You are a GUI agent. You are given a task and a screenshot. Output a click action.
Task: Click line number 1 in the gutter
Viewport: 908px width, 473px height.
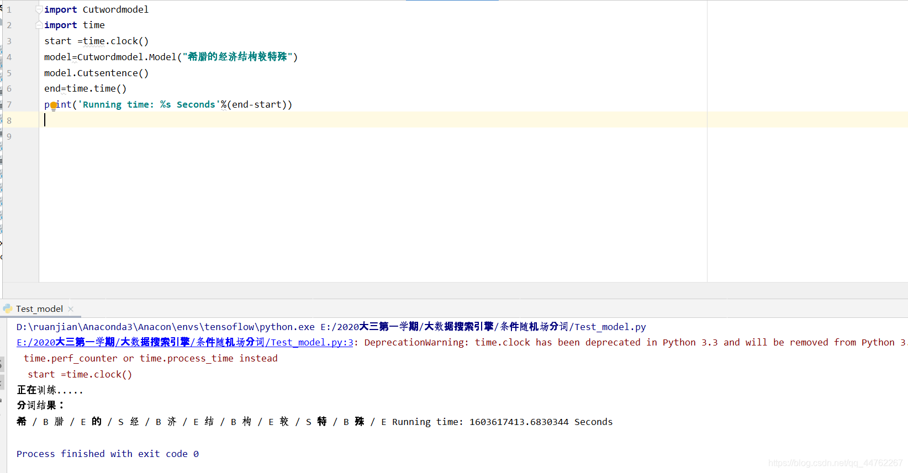pyautogui.click(x=9, y=9)
